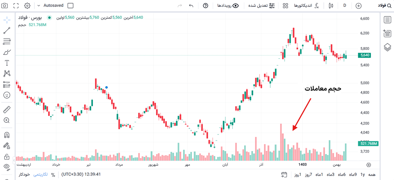Activate the zoom-in magnifier tool
Viewport: 394px width, 180px height.
tap(7, 120)
